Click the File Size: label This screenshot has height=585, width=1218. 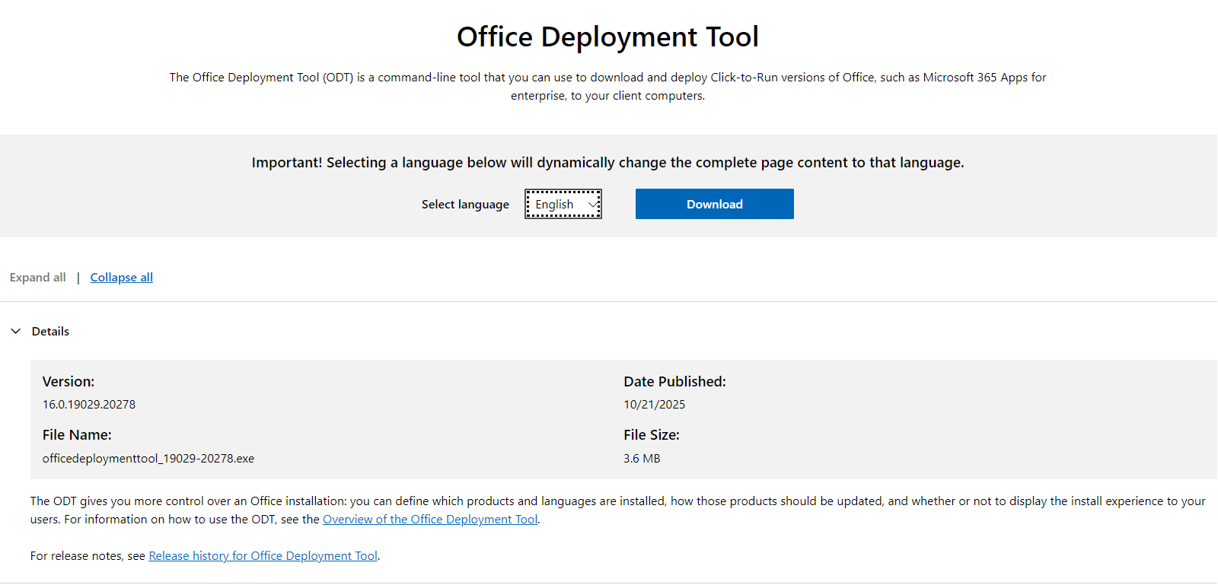[651, 435]
